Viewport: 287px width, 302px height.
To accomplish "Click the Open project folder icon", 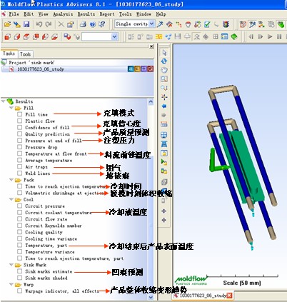I will click(x=7, y=24).
